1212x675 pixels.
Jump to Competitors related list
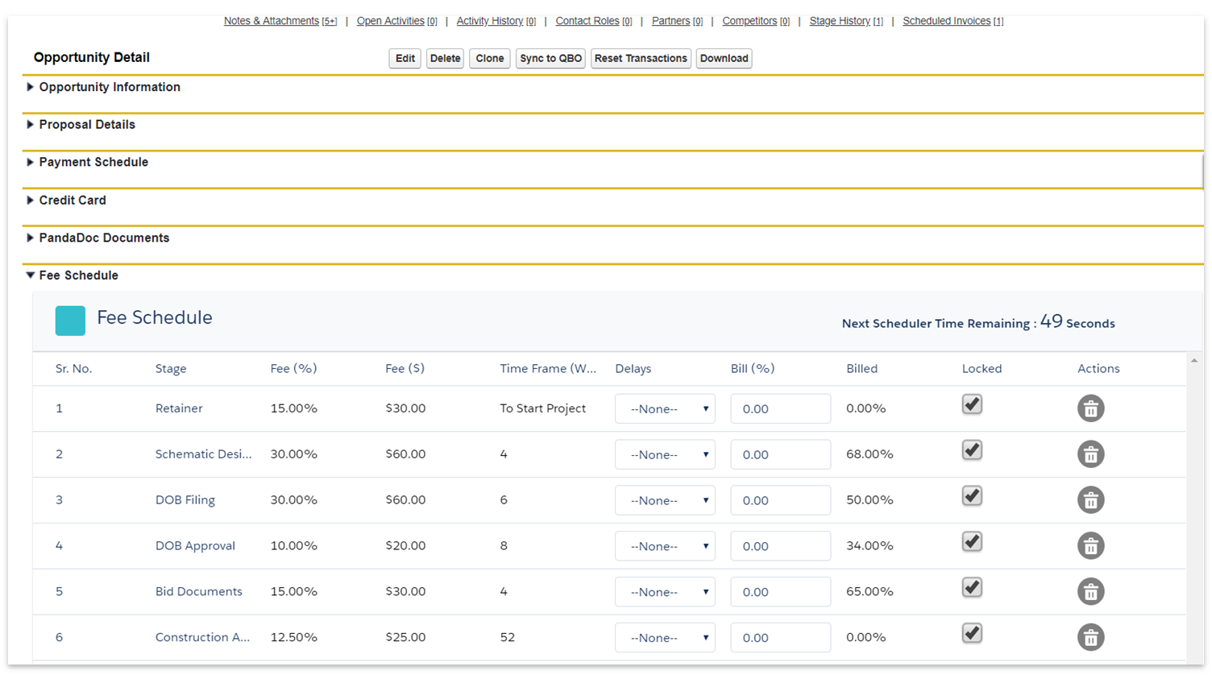[x=755, y=21]
